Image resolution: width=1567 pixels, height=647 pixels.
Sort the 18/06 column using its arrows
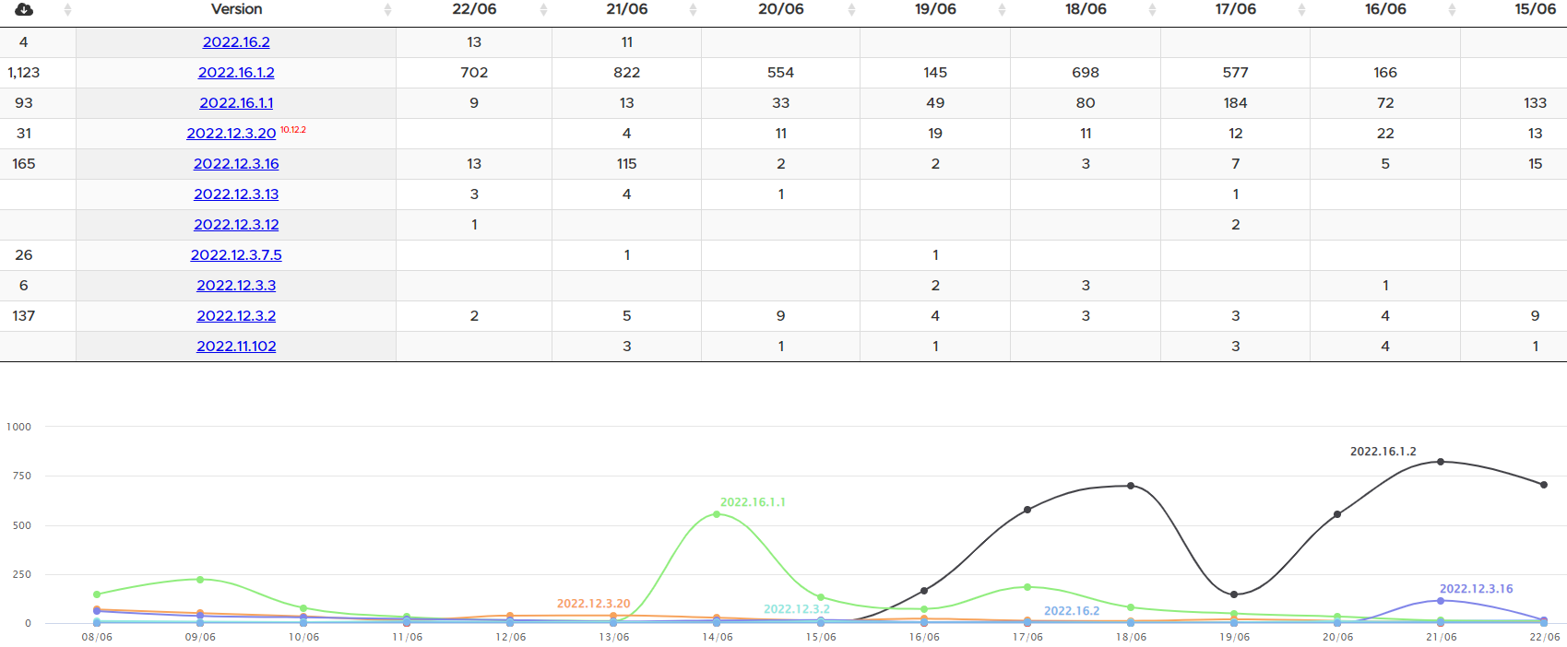click(x=1152, y=9)
